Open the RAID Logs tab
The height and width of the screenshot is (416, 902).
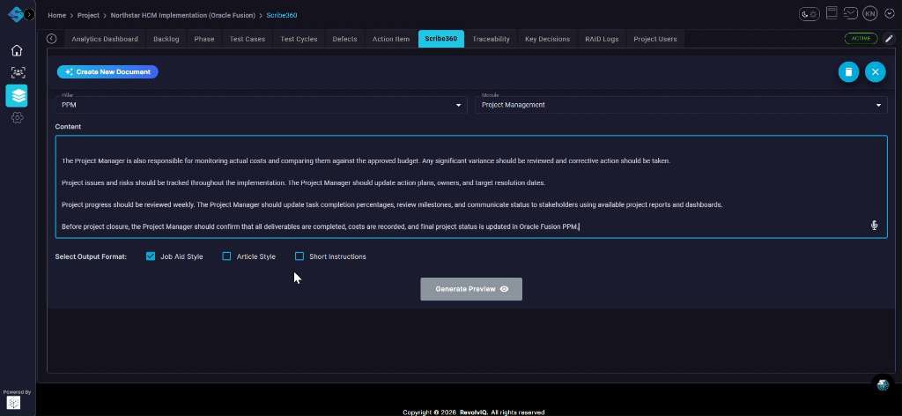[602, 39]
